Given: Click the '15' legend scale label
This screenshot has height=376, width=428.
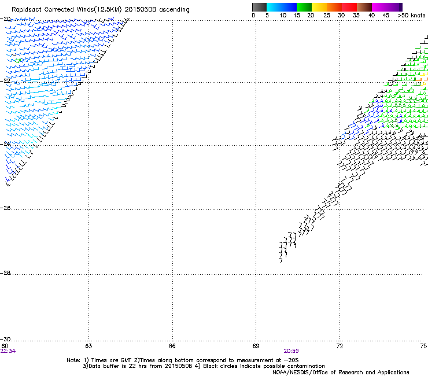Looking at the screenshot, I should click(x=297, y=16).
